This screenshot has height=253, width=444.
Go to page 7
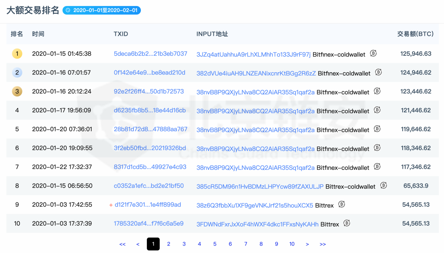click(246, 244)
